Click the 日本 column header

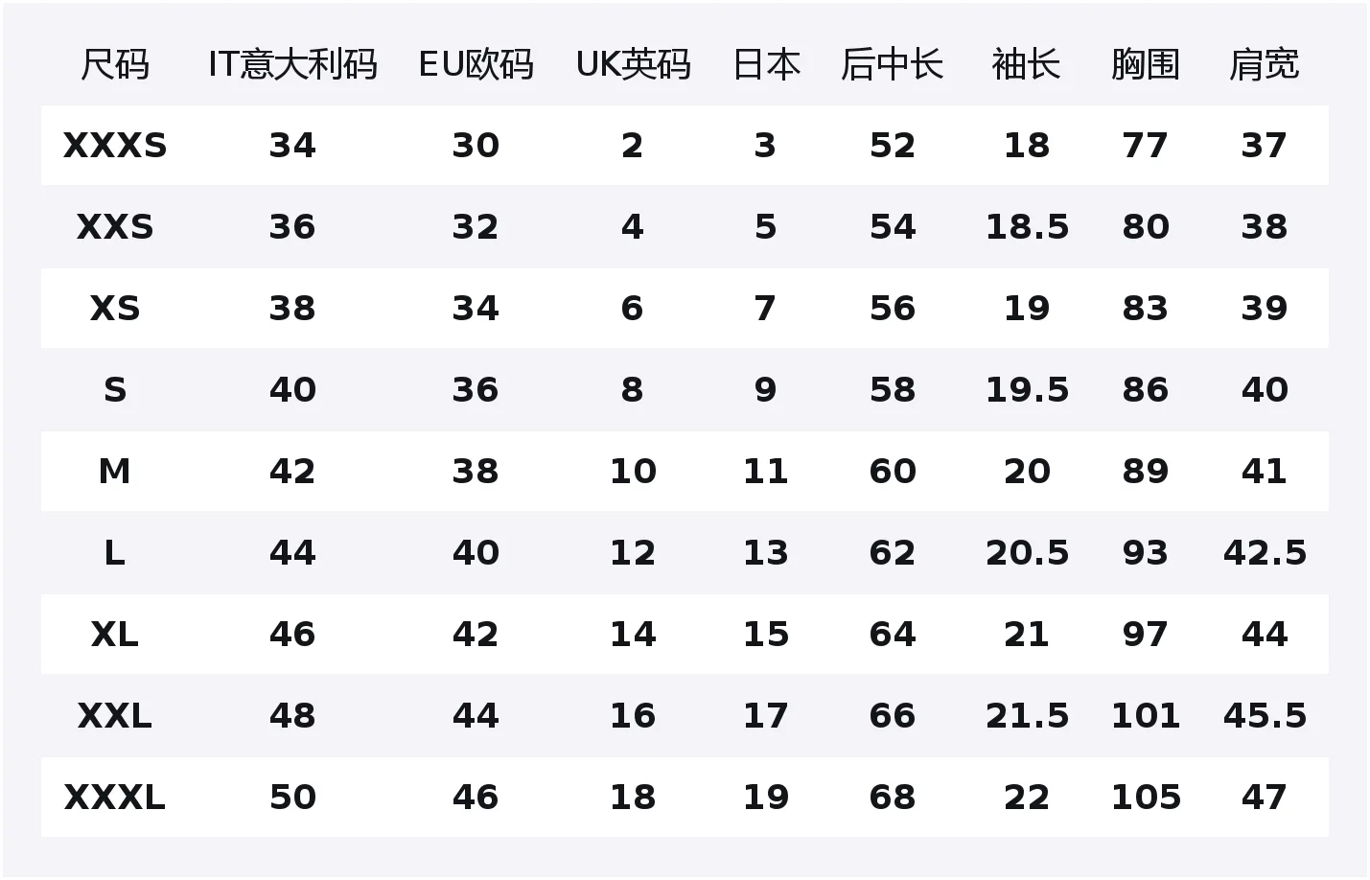[x=765, y=65]
